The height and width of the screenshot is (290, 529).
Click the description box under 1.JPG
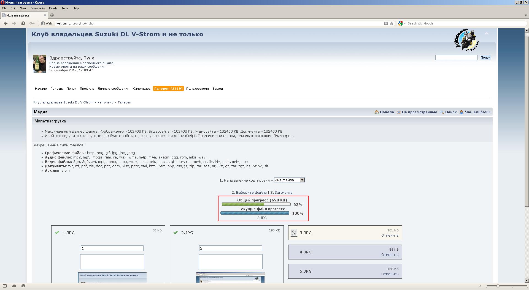click(112, 262)
